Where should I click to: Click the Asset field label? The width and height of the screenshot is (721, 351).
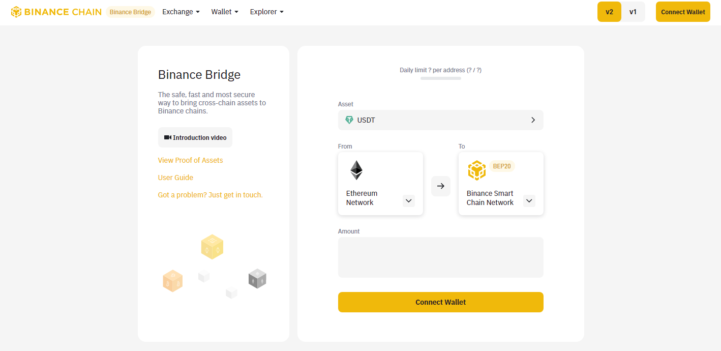[346, 104]
